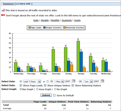This screenshot has width=121, height=111.
Task: Click the Friday axis label
Action: pyautogui.click(x=43, y=74)
